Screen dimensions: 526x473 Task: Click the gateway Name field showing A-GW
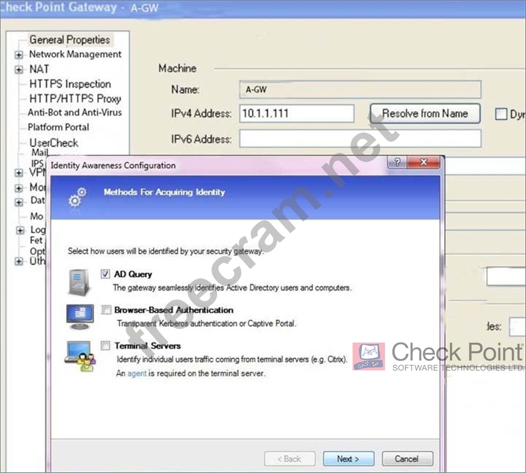coord(361,90)
